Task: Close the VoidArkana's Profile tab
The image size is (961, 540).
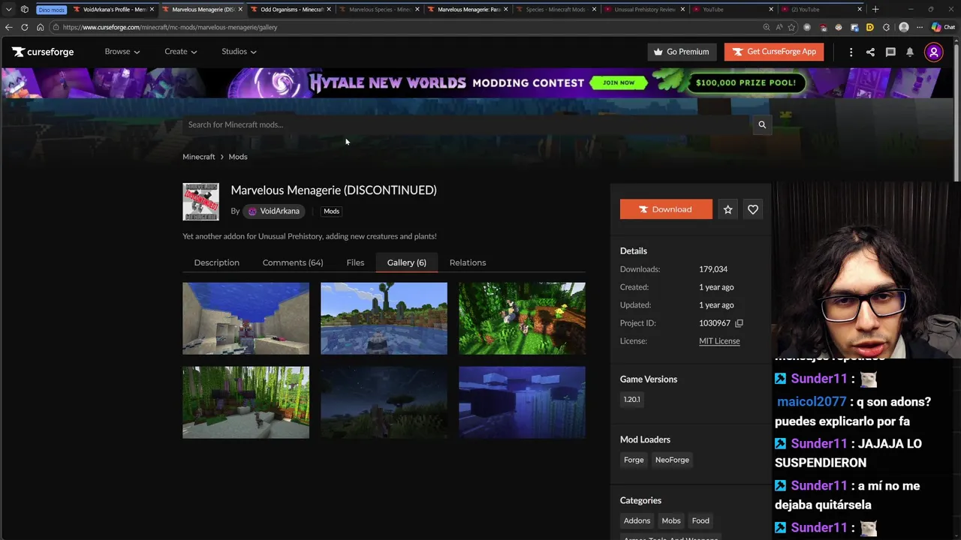Action: (x=152, y=9)
